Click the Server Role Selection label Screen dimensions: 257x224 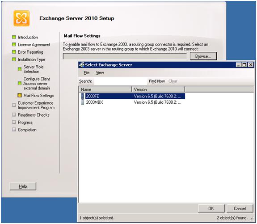[34, 69]
